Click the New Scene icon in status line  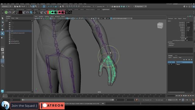click(x=15, y=6)
